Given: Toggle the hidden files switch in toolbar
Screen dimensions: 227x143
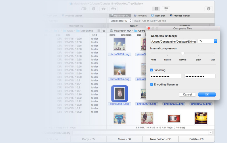Looking at the screenshot, I should click(x=84, y=9).
